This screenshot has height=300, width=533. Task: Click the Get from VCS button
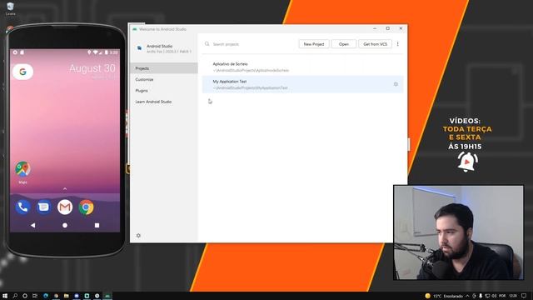click(x=375, y=44)
